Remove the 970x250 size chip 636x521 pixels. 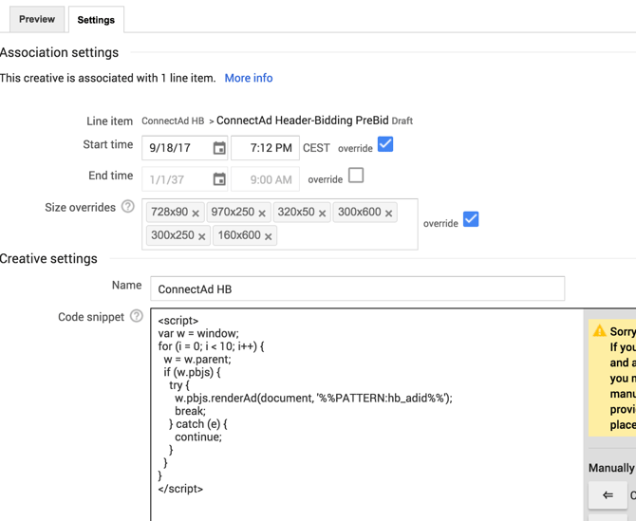coord(262,214)
